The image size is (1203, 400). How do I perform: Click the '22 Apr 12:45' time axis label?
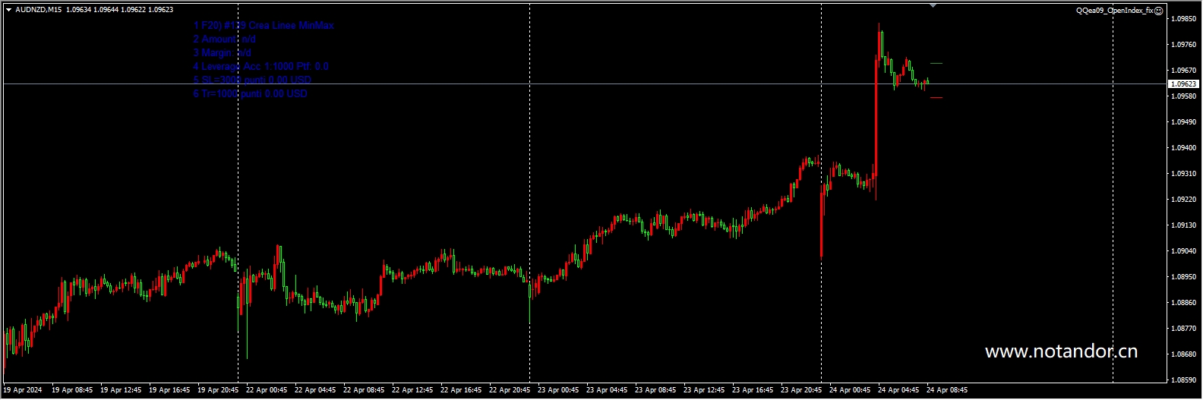(412, 390)
